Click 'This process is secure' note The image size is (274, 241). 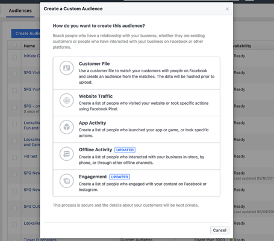[126, 205]
